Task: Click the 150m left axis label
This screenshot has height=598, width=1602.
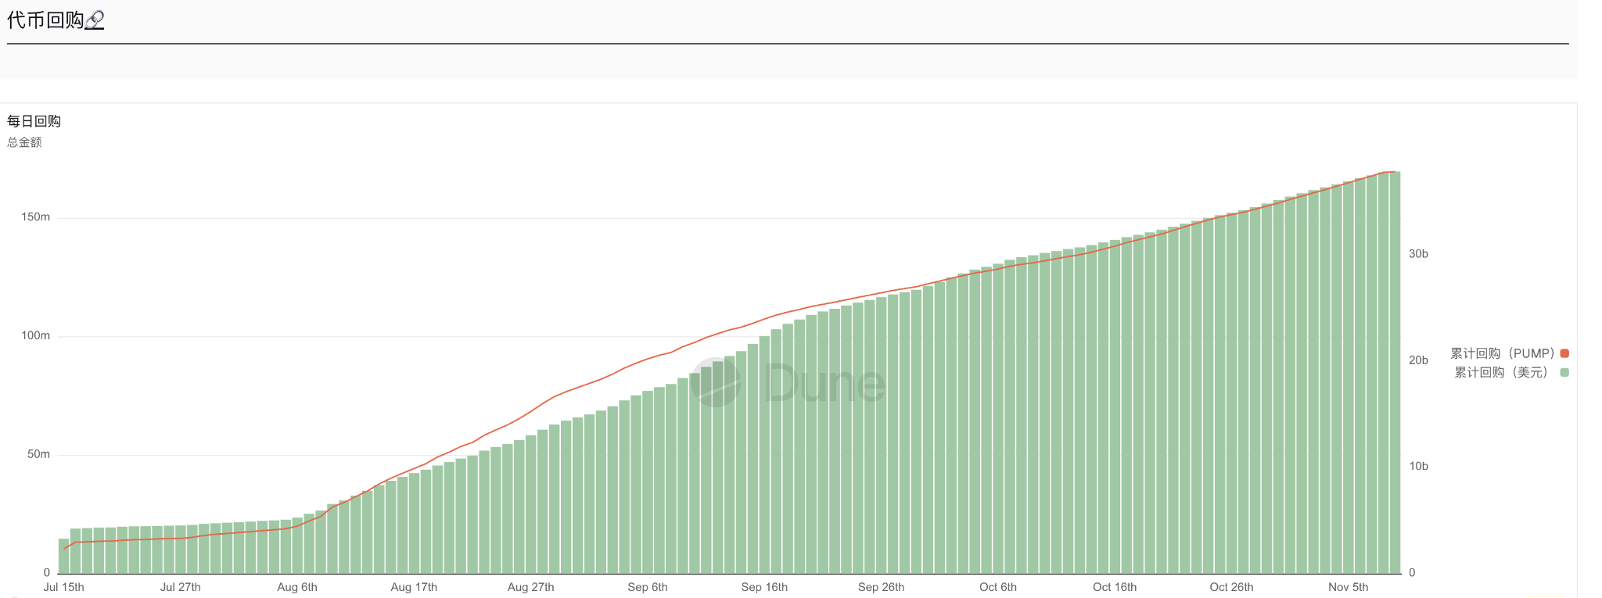Action: click(35, 217)
